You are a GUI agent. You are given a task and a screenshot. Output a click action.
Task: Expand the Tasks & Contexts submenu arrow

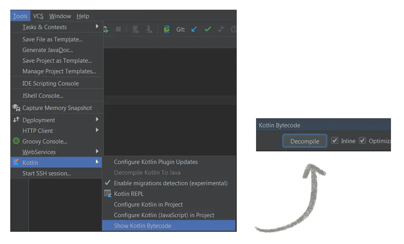[x=97, y=26]
